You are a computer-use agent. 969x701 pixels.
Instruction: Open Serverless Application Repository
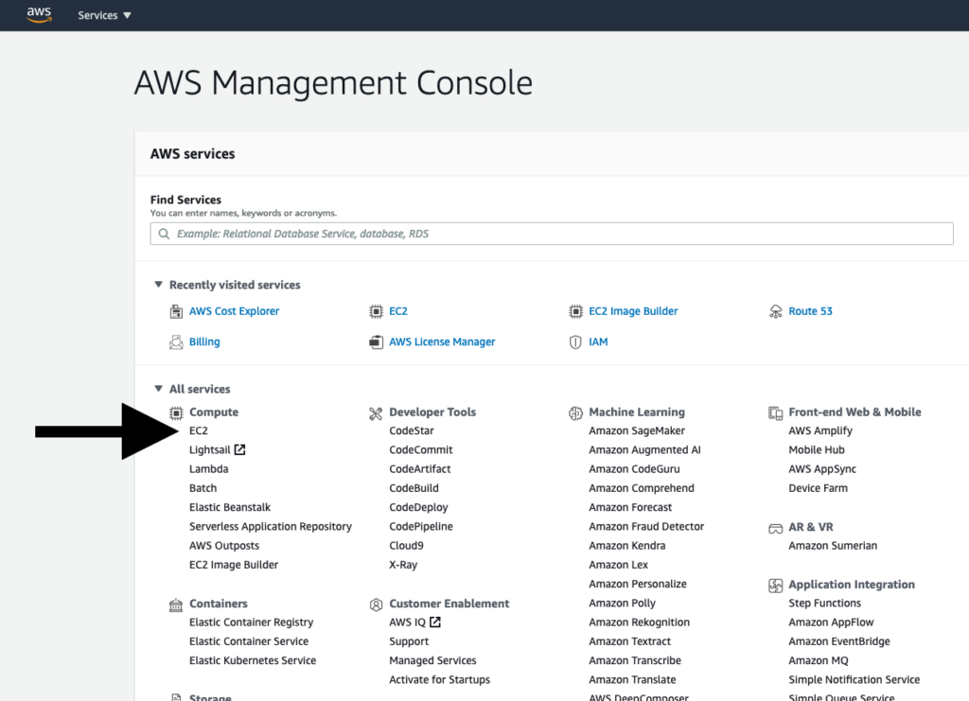click(270, 526)
